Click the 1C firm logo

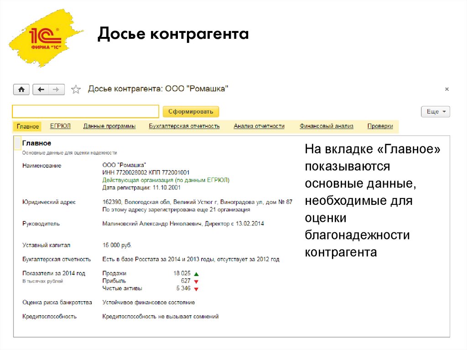46,38
